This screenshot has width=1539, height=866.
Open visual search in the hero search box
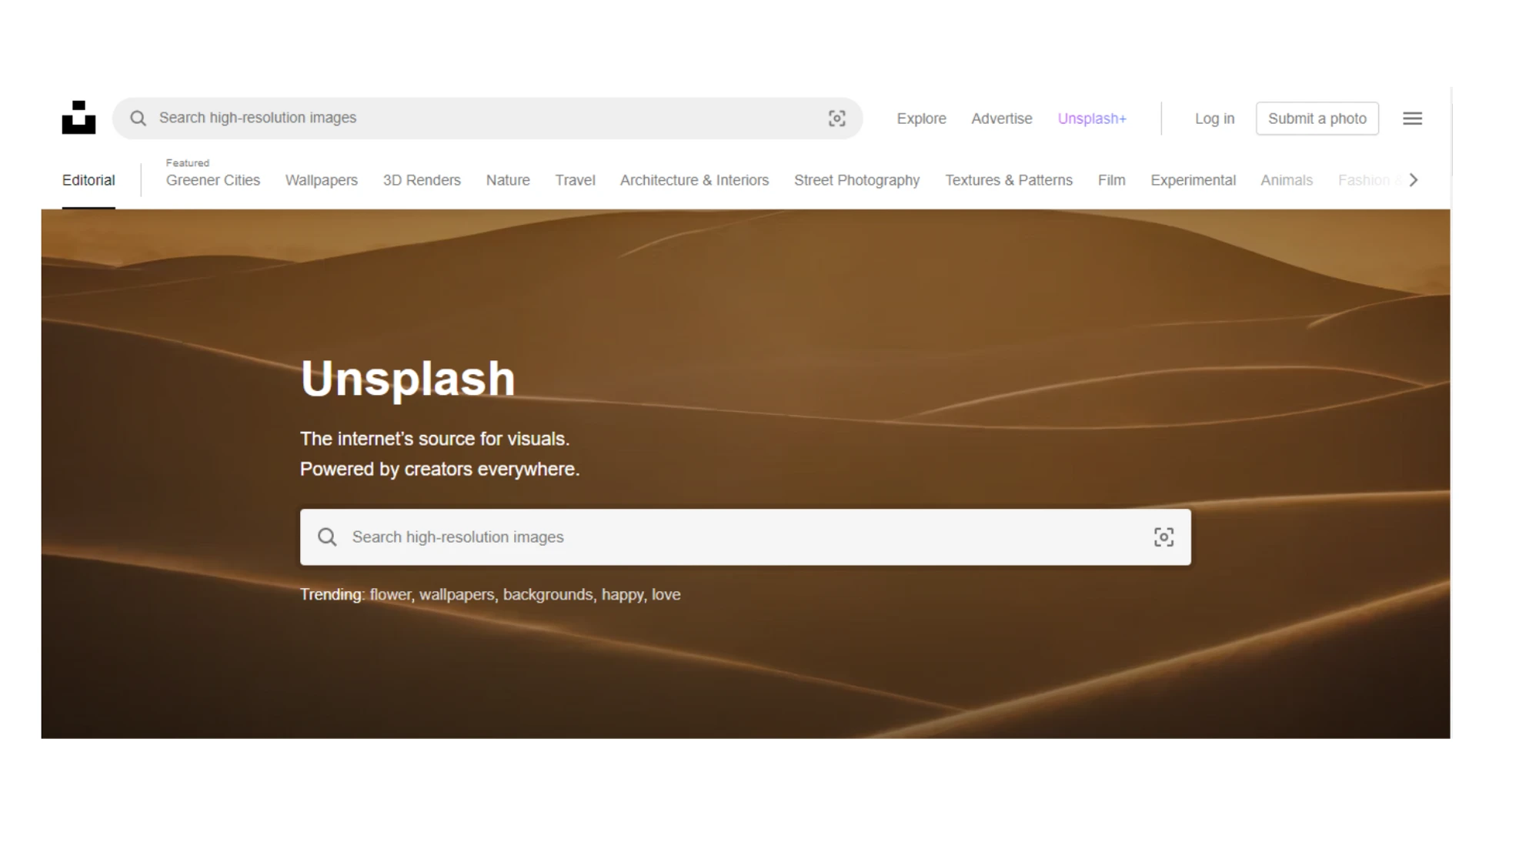1163,537
